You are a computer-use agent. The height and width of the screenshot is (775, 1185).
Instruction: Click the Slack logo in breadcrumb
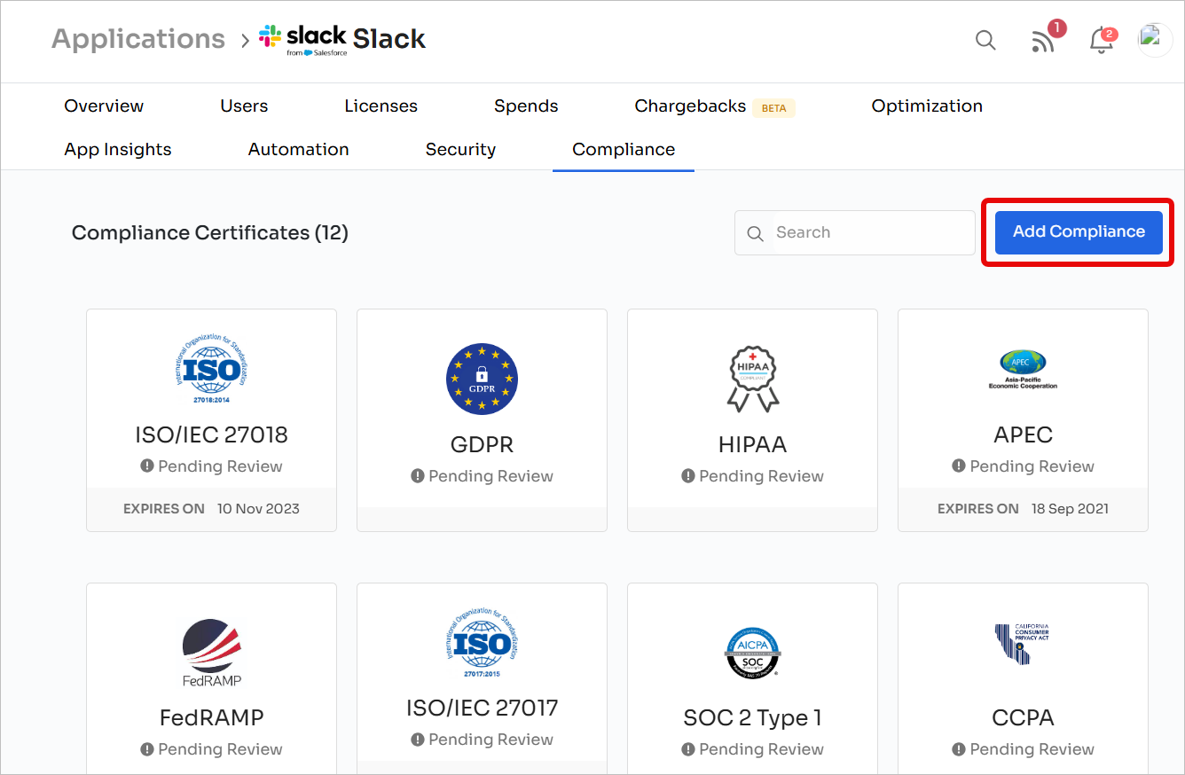(x=302, y=40)
